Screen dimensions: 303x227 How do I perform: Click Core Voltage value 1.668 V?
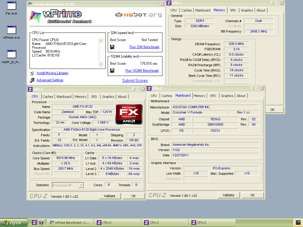click(103, 122)
